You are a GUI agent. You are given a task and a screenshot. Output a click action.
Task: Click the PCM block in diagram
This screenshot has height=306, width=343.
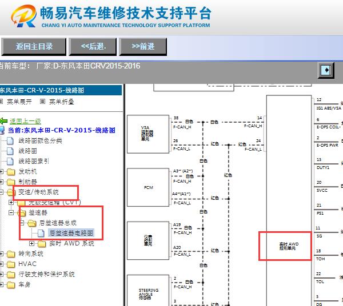tap(148, 187)
